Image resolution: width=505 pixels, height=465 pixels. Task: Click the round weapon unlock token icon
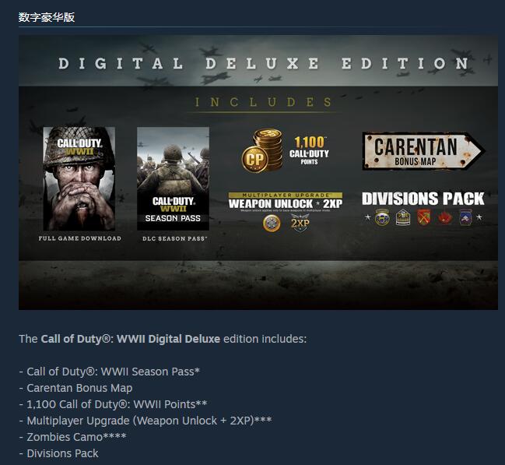coord(272,224)
